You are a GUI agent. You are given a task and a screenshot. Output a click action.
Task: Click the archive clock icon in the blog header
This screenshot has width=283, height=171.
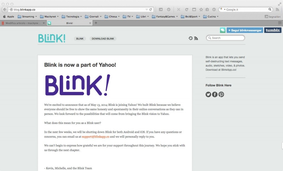click(x=191, y=38)
